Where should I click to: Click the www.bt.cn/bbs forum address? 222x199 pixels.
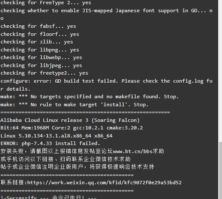tap(133, 151)
